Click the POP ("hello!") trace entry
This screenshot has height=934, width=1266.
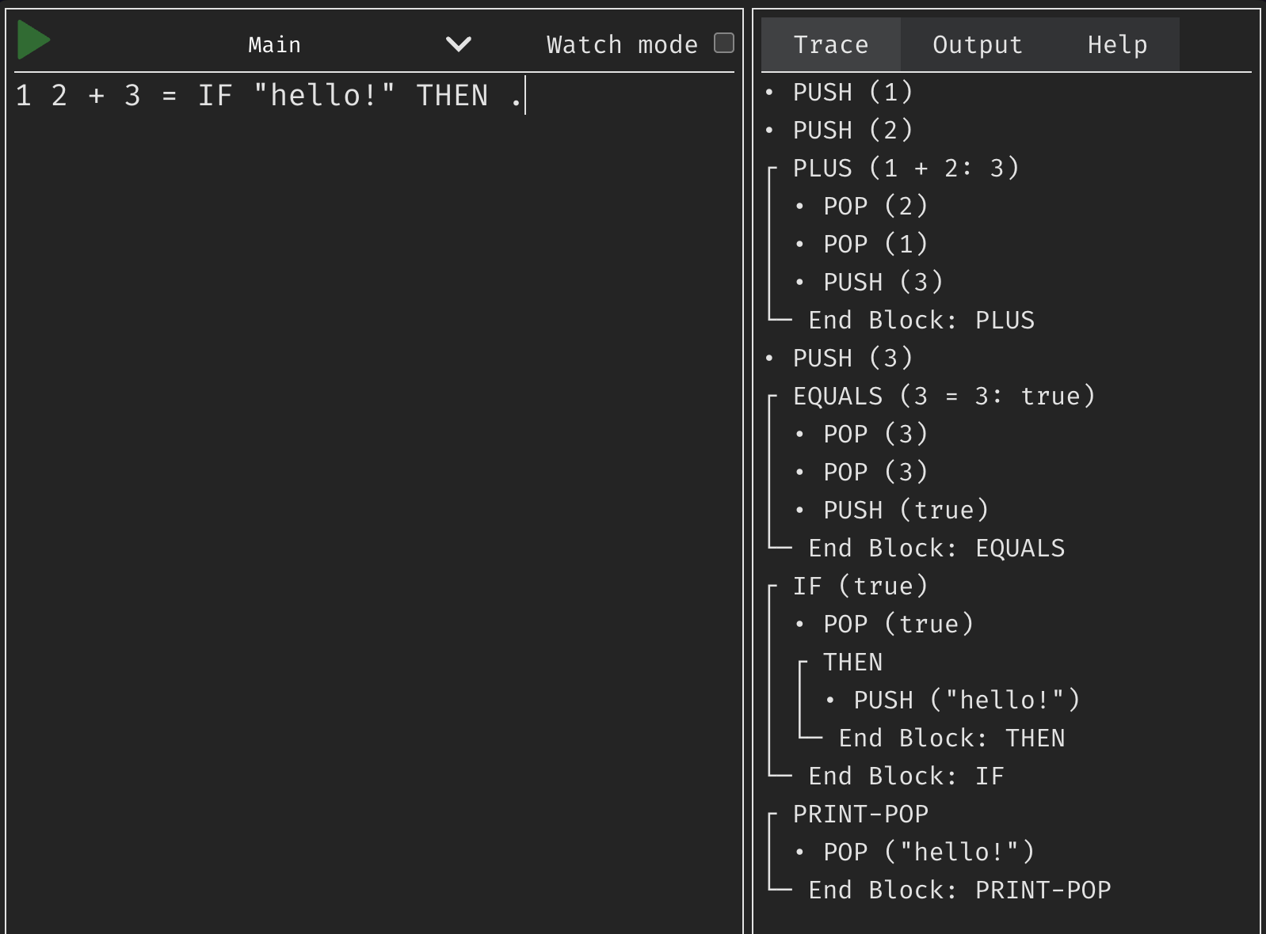(929, 852)
